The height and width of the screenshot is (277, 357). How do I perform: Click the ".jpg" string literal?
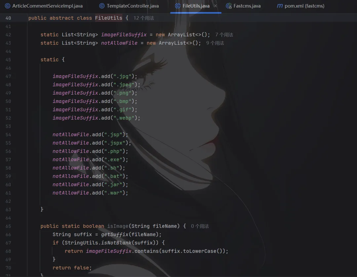(122, 76)
